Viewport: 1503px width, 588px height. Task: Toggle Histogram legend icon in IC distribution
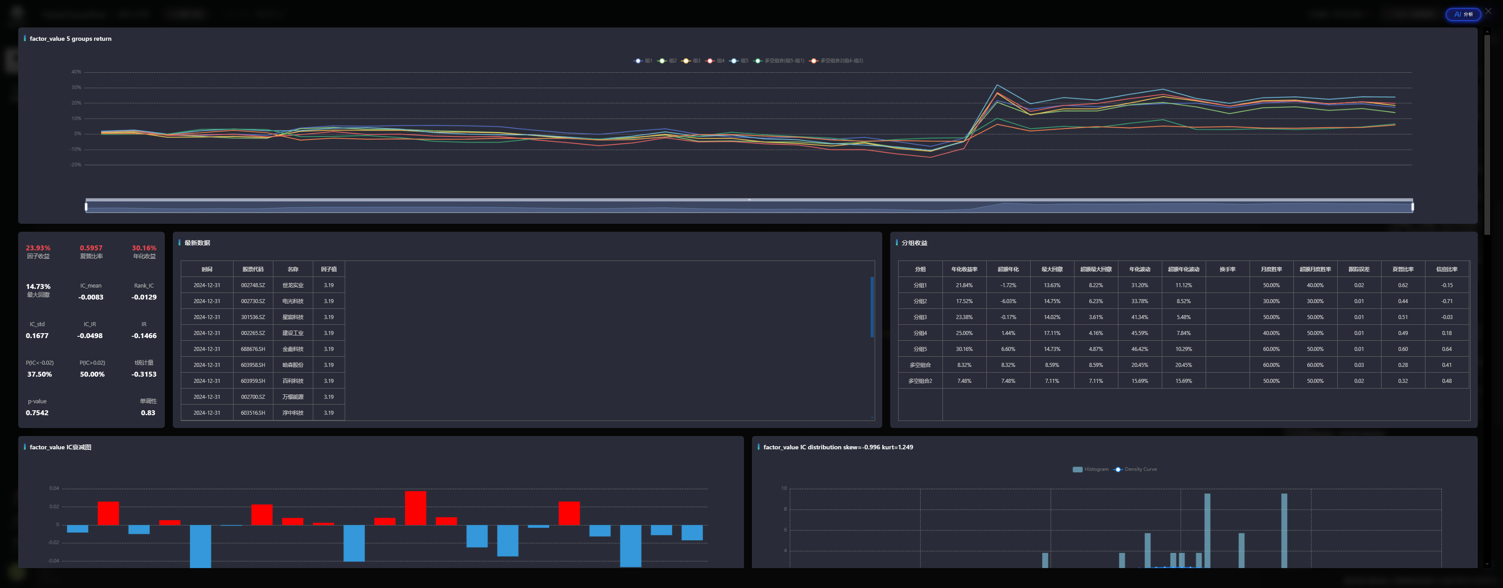[x=1077, y=469]
